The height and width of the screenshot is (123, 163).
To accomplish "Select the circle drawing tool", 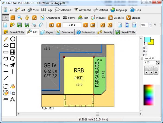I will point(12,39).
